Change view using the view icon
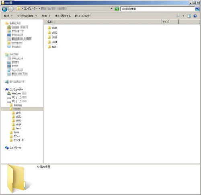 tap(178, 16)
